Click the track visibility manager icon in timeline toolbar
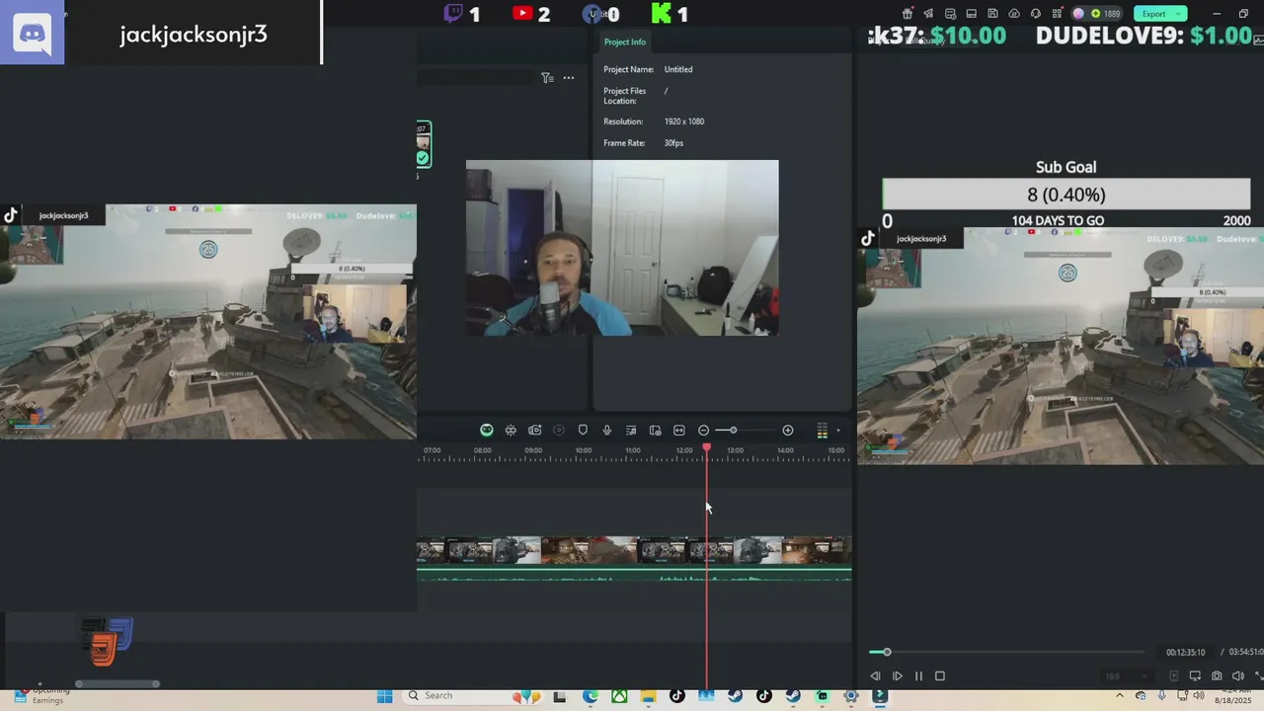Screen dimensions: 1264x711 pos(655,431)
